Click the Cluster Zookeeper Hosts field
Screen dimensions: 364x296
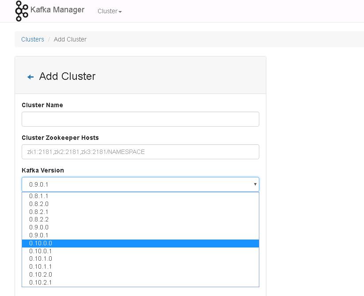click(x=140, y=151)
